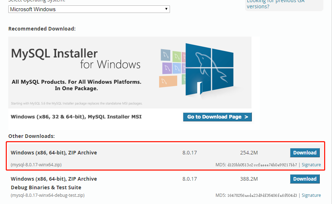Click the MySQL Installer for Windows banner
332x204 pixels.
[x=130, y=73]
